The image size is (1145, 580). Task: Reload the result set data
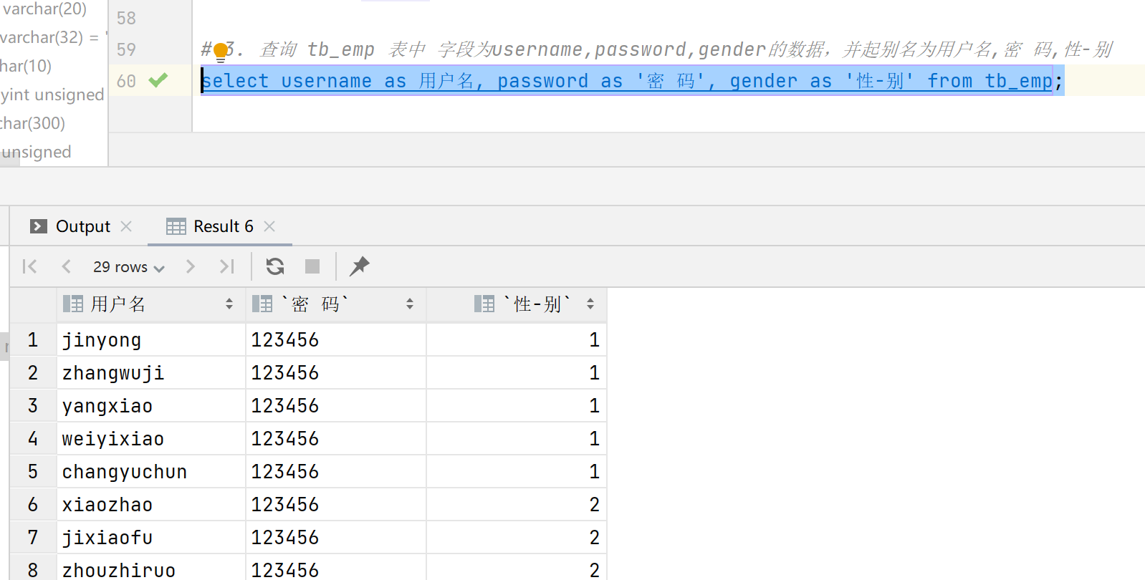pyautogui.click(x=275, y=266)
